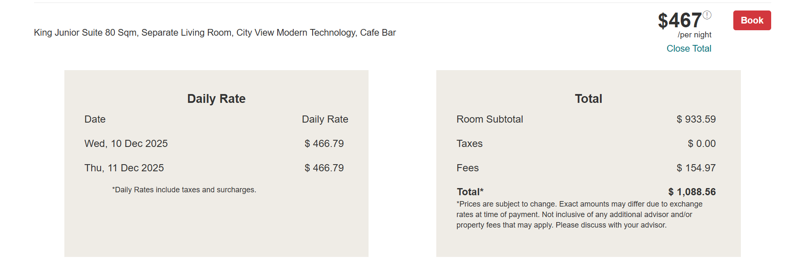Viewport: 788px width, 275px height.
Task: Click the Fees row label
Action: 467,168
